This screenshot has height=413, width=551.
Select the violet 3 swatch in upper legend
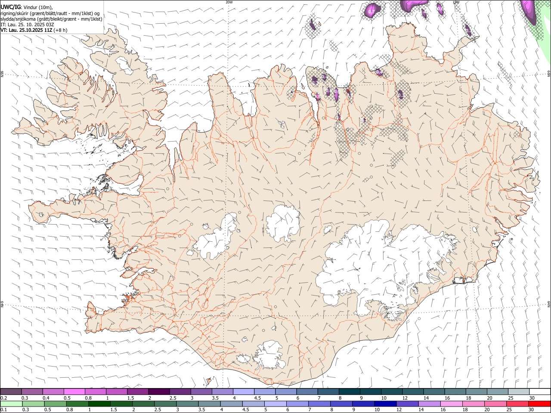[x=201, y=391]
